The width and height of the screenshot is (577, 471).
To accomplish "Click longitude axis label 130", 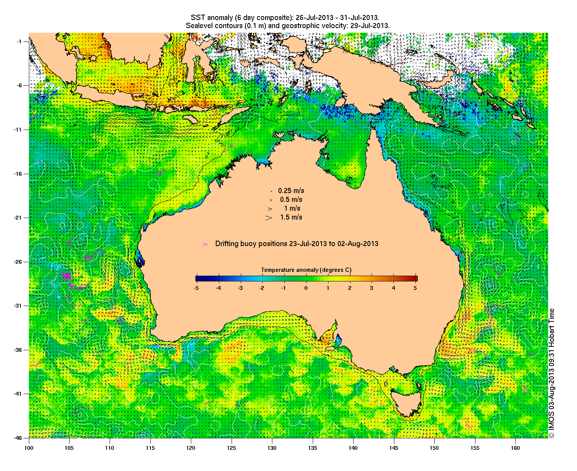I will (272, 448).
